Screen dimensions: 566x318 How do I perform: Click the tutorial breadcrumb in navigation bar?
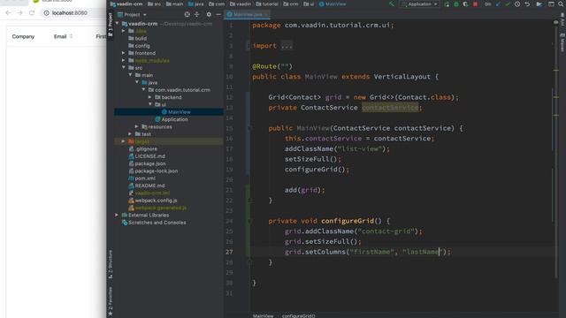coord(267,4)
